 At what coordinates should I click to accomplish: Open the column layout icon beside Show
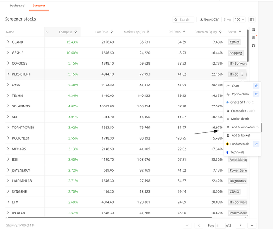pyautogui.click(x=251, y=20)
